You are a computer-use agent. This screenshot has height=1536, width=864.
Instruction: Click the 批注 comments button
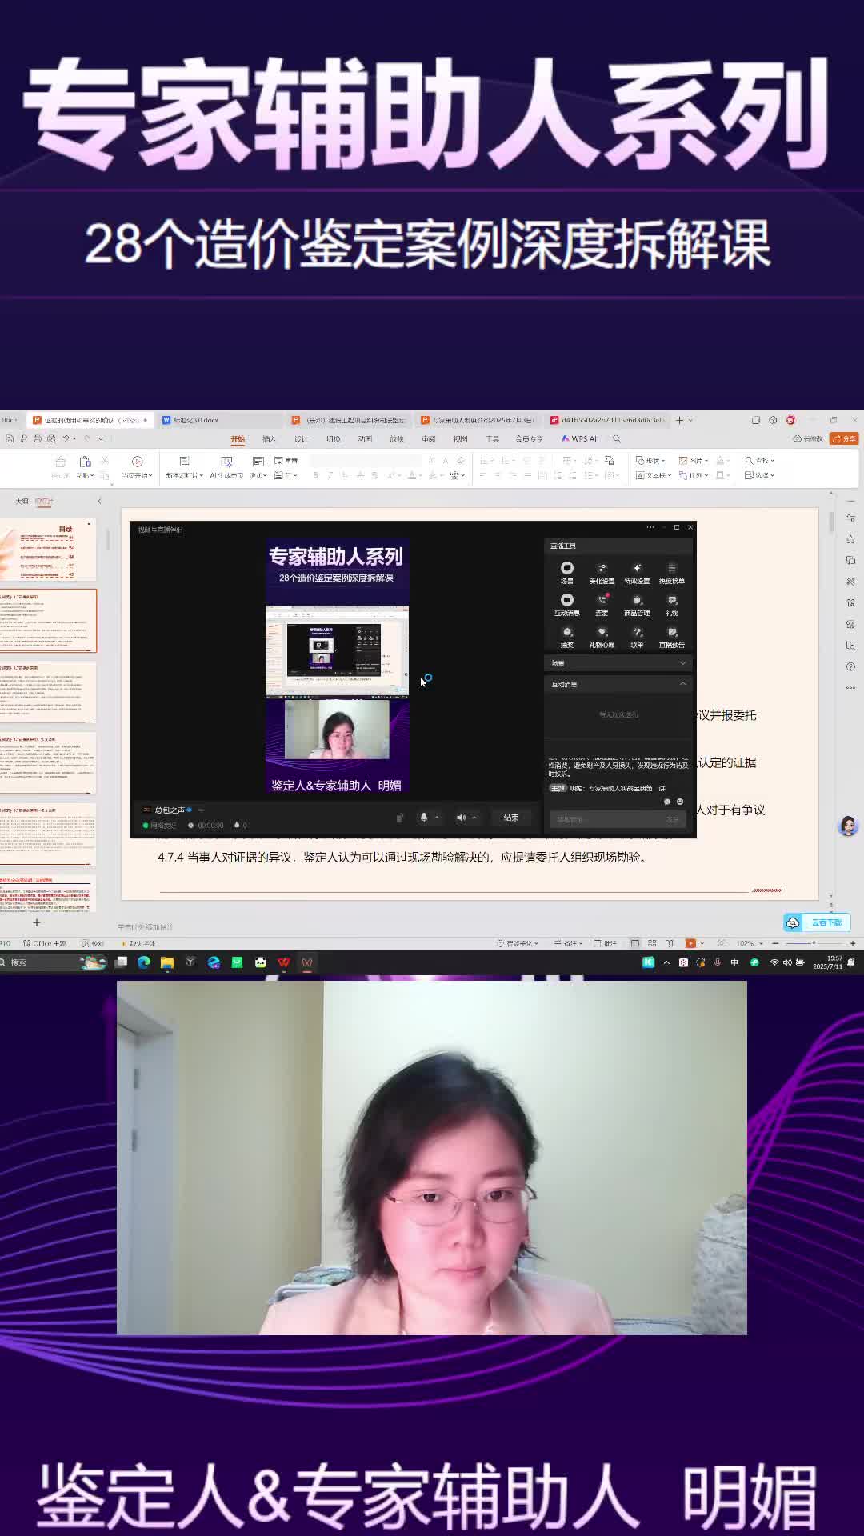click(606, 943)
